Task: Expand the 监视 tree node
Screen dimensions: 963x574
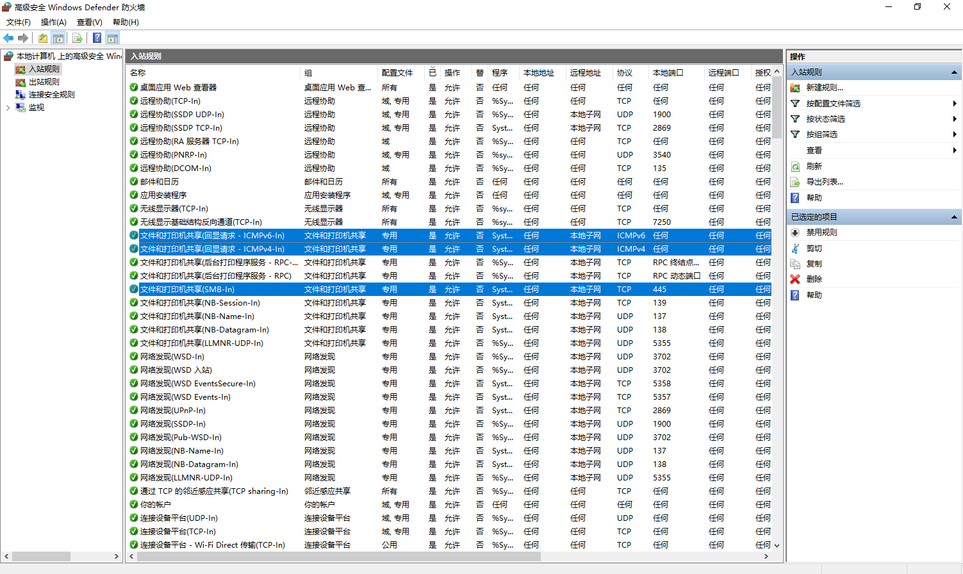Action: coord(8,108)
